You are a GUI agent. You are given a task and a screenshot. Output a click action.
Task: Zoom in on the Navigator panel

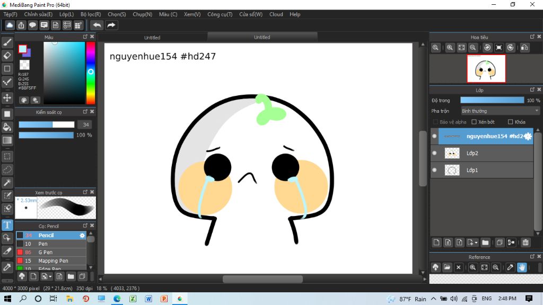(450, 48)
